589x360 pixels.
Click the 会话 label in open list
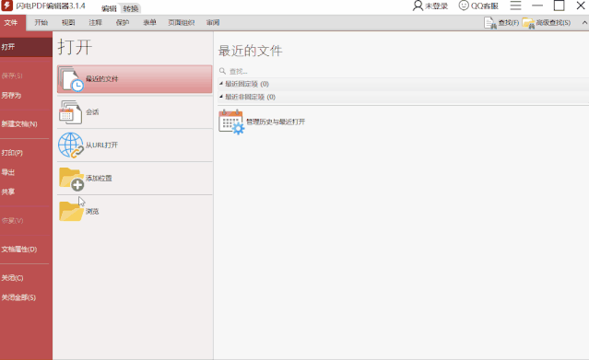click(92, 111)
